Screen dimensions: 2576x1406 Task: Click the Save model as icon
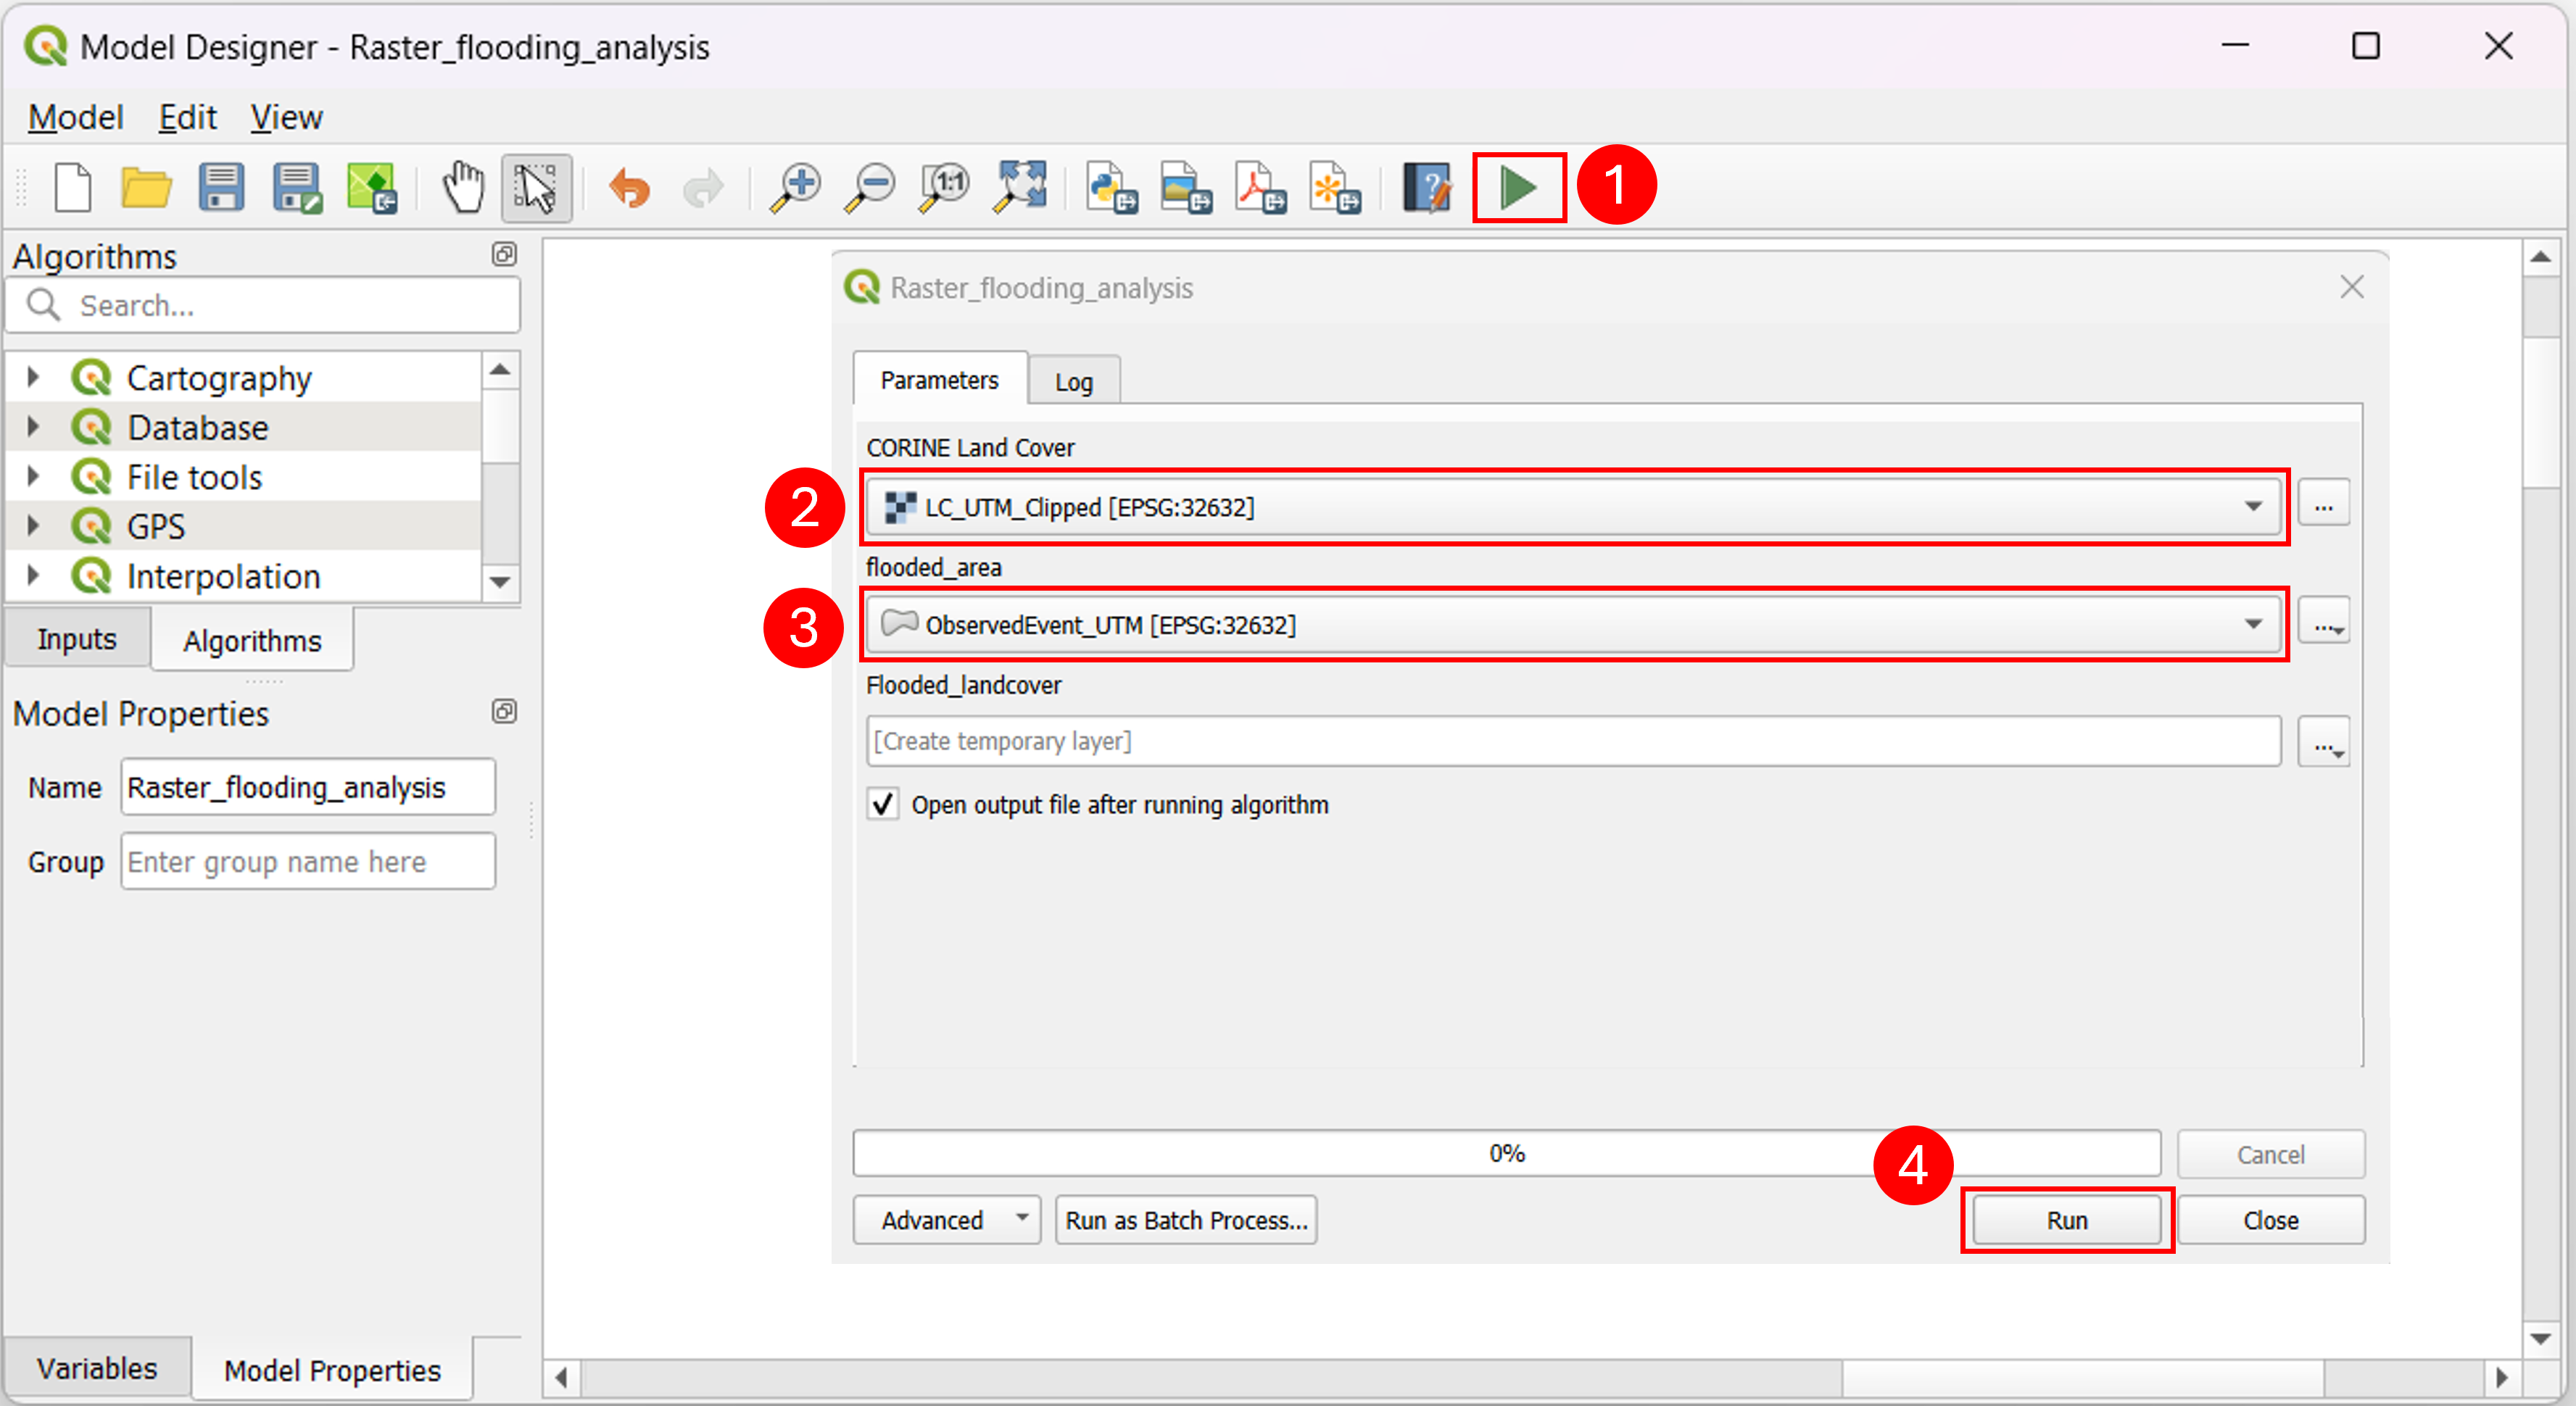297,187
